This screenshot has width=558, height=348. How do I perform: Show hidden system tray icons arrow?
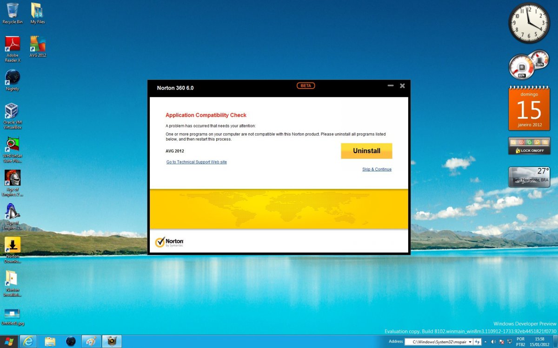coord(485,342)
